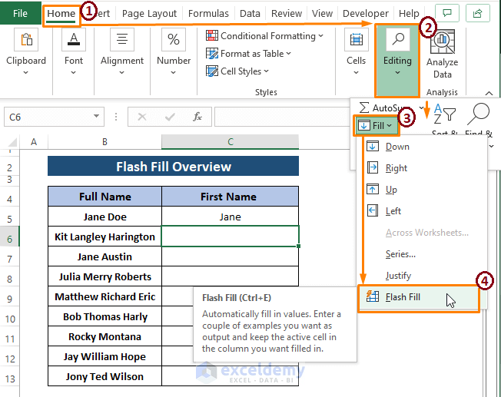Click the Find & Select magnifier icon
Image resolution: width=501 pixels, height=397 pixels.
(478, 114)
